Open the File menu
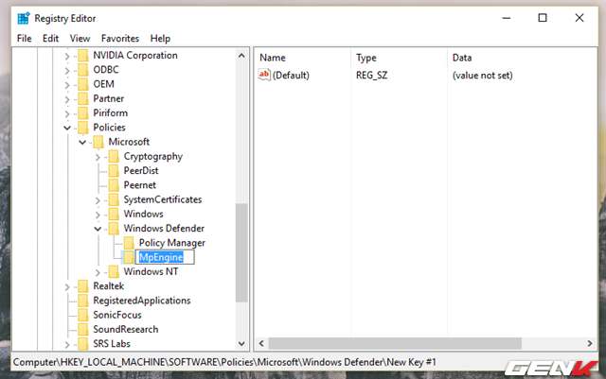Image resolution: width=606 pixels, height=379 pixels. 24,39
